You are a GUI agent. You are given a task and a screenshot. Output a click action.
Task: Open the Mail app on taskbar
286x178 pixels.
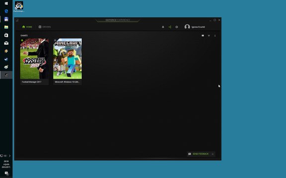6,43
